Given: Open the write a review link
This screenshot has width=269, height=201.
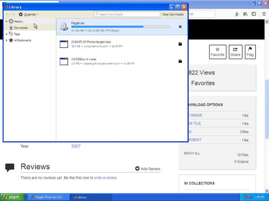Looking at the screenshot, I should click(106, 178).
